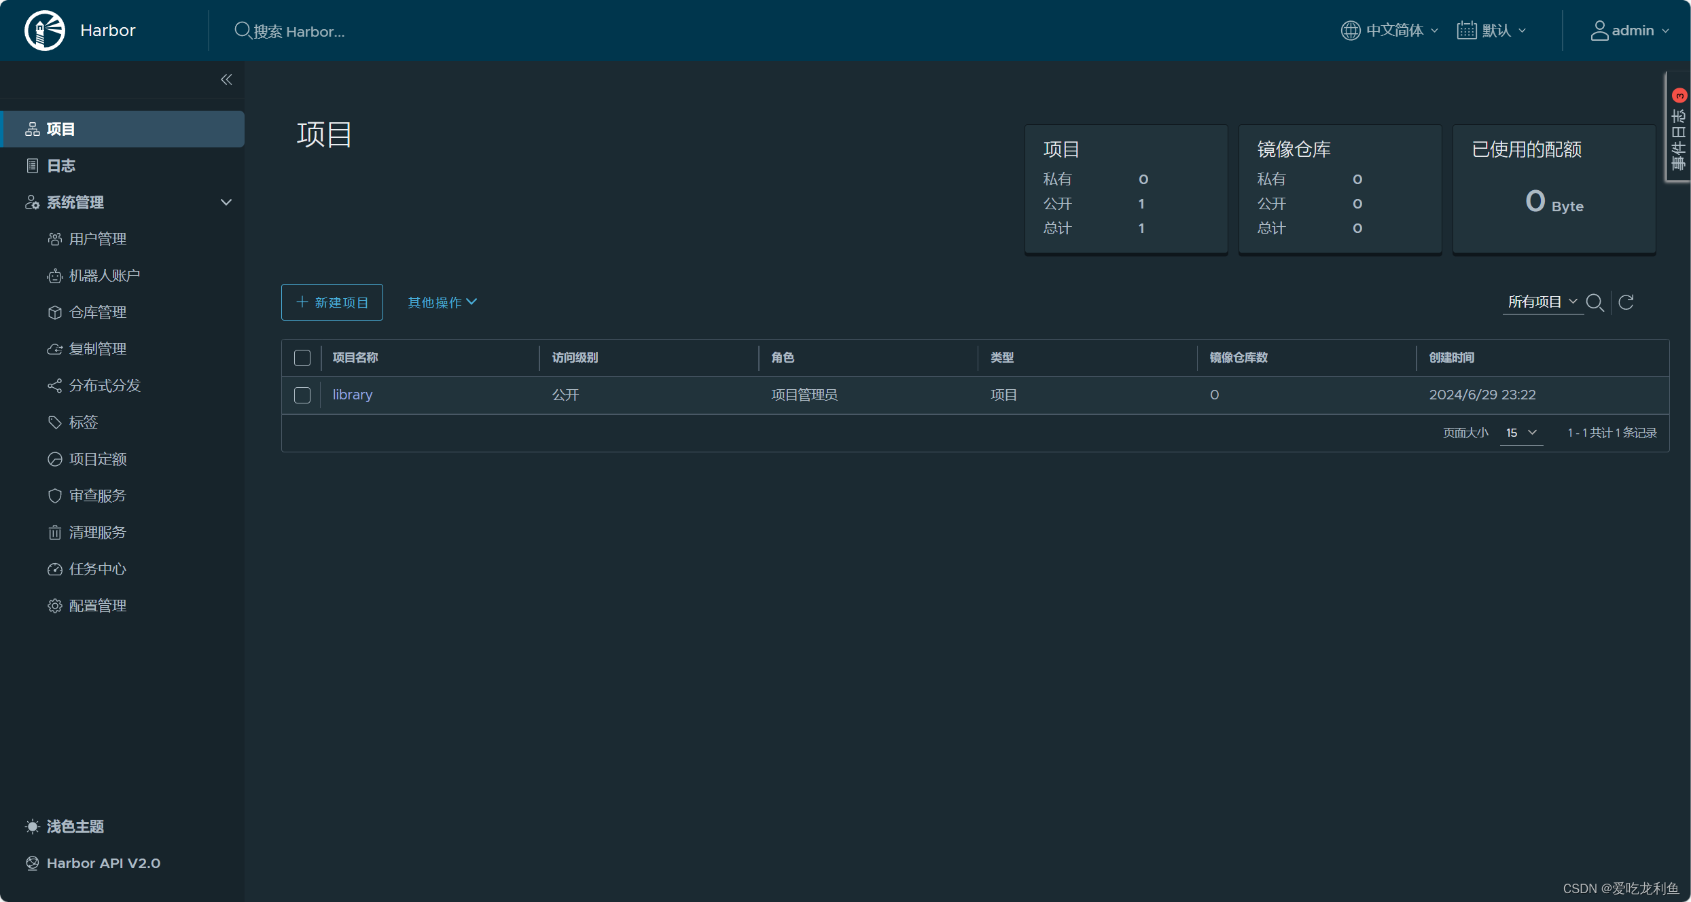
Task: Sort by 项目名称 column header
Action: [355, 357]
